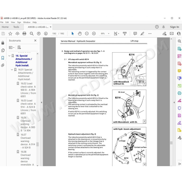182x182 pixels.
Task: Collapse the 16.01 Special Attachments bookmark
Action: (x=12, y=70)
